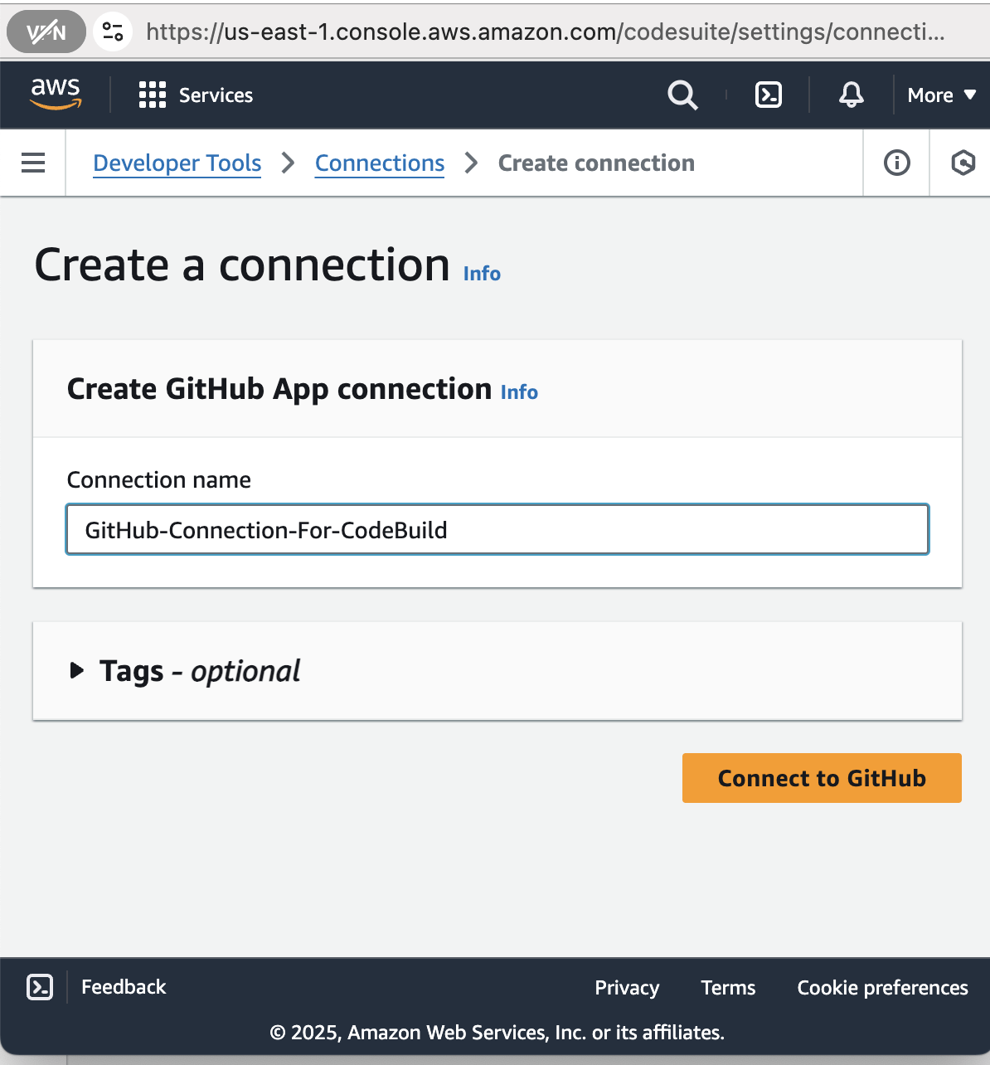Click the VPN badge in the address bar
Image resolution: width=990 pixels, height=1065 pixels.
(x=46, y=32)
